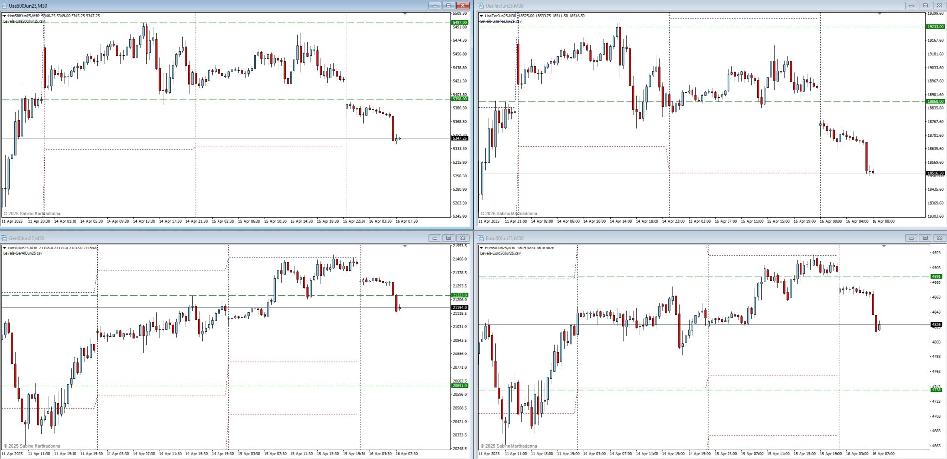Close the Ger40Jun25 chart window
Viewport: 947px width, 459px height.
[x=463, y=238]
